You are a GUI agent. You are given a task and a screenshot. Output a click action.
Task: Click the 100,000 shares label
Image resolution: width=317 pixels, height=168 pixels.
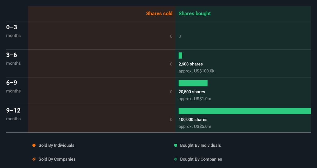coord(193,119)
